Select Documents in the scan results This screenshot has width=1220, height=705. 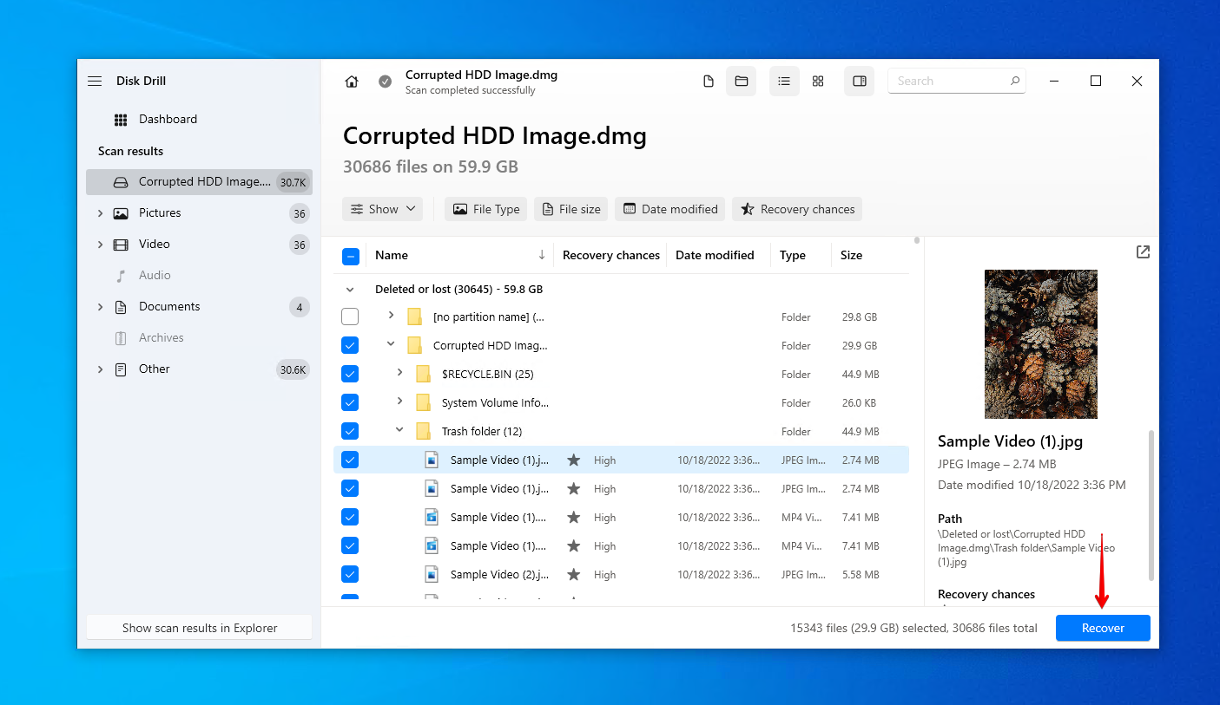point(169,307)
